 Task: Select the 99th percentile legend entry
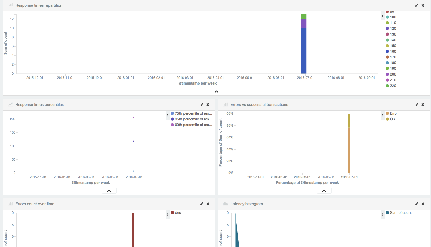(192, 125)
